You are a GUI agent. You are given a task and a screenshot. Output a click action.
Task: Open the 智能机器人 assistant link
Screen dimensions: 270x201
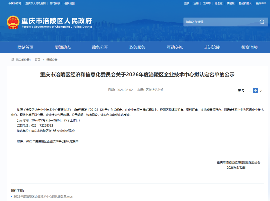click(x=245, y=4)
